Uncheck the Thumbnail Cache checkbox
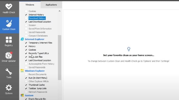 pos(26,85)
